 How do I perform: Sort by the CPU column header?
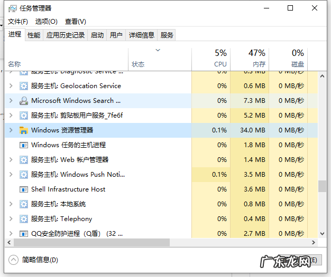211,60
